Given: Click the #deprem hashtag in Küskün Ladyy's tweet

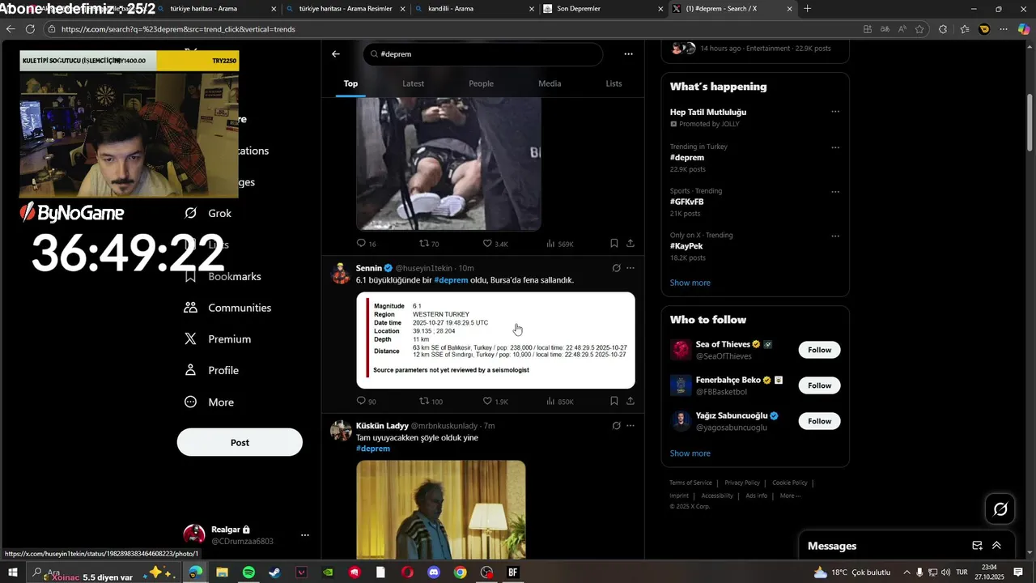Looking at the screenshot, I should 373,449.
